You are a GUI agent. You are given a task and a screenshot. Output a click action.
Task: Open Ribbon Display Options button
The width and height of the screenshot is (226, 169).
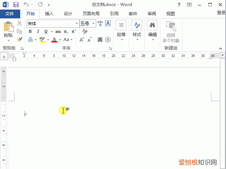(189, 5)
